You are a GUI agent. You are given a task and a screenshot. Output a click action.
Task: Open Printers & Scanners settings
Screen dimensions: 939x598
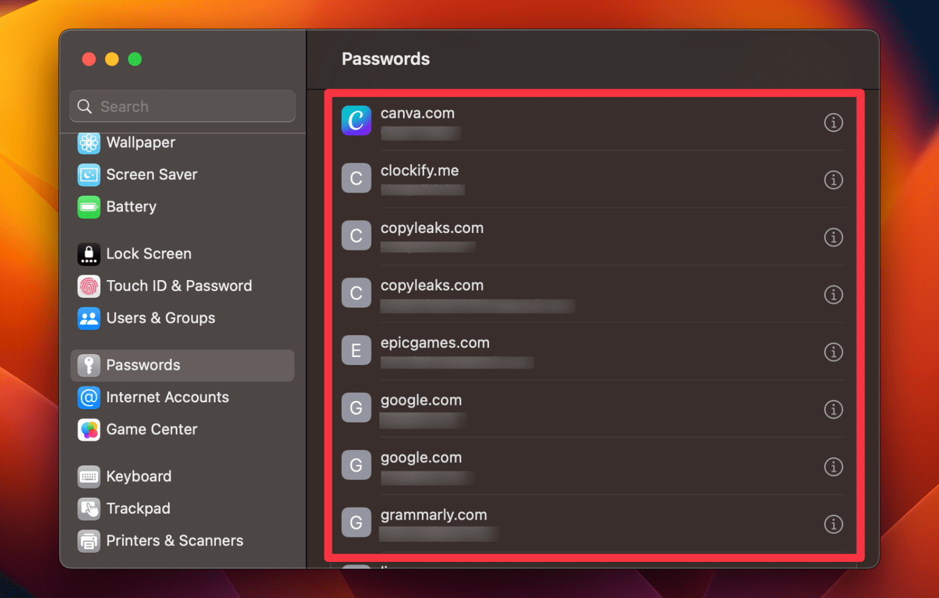pos(175,541)
